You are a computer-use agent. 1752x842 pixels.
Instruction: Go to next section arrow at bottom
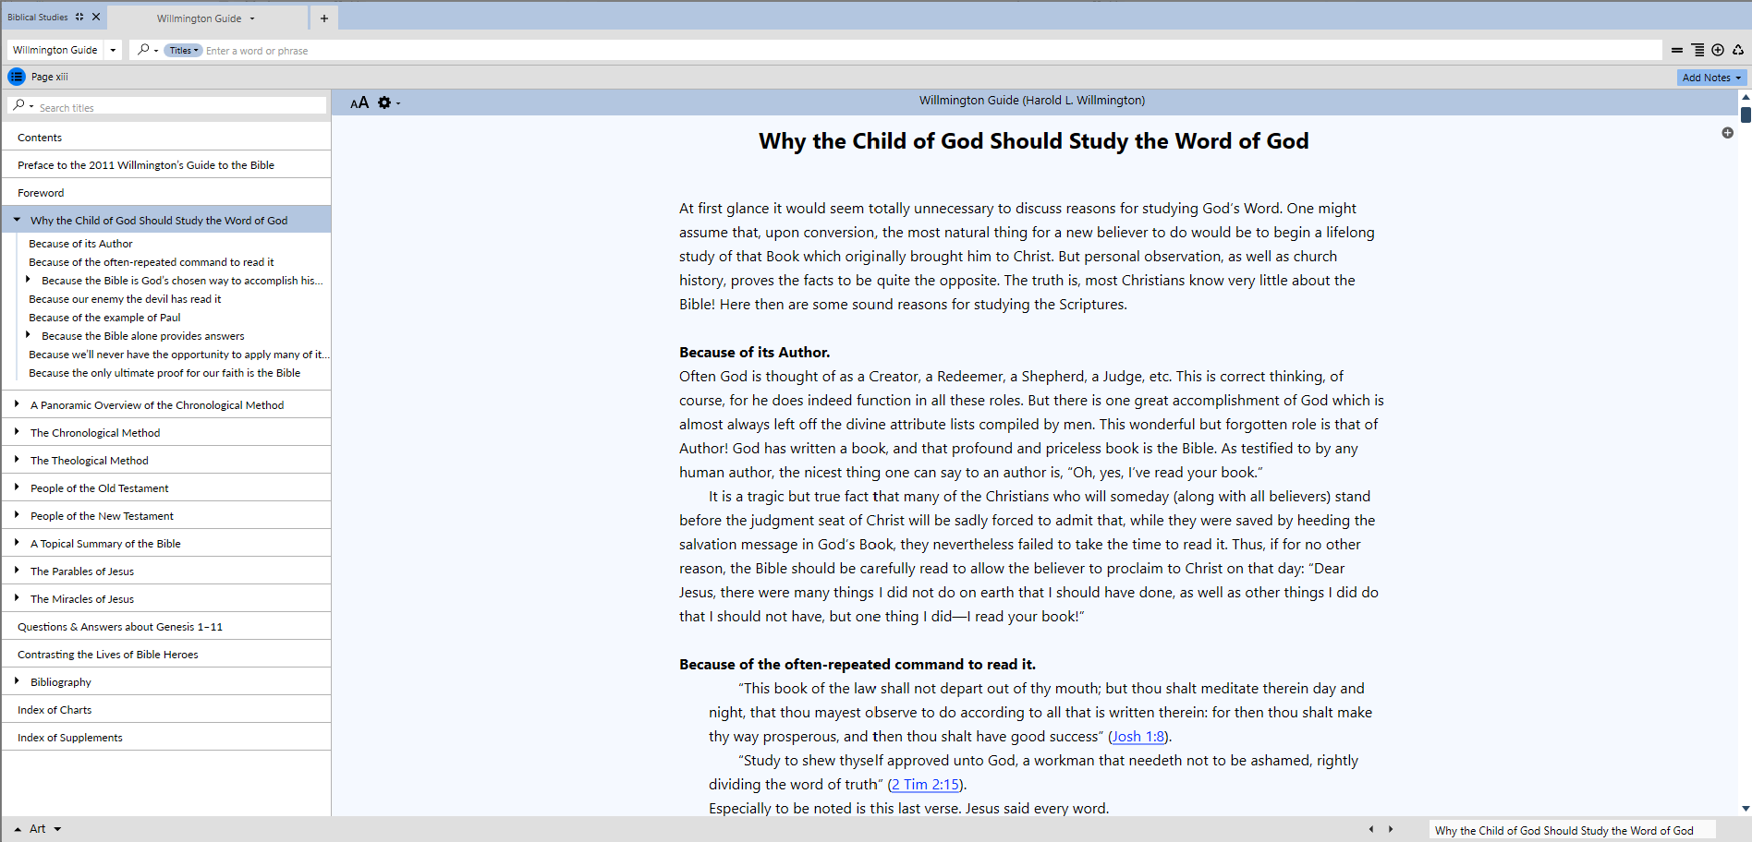pyautogui.click(x=1391, y=829)
